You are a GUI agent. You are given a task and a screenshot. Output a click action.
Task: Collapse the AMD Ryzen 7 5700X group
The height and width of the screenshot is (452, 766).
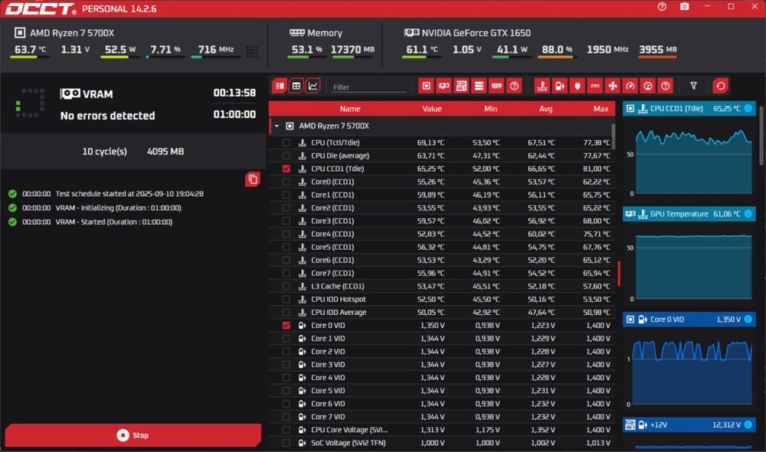click(x=277, y=126)
